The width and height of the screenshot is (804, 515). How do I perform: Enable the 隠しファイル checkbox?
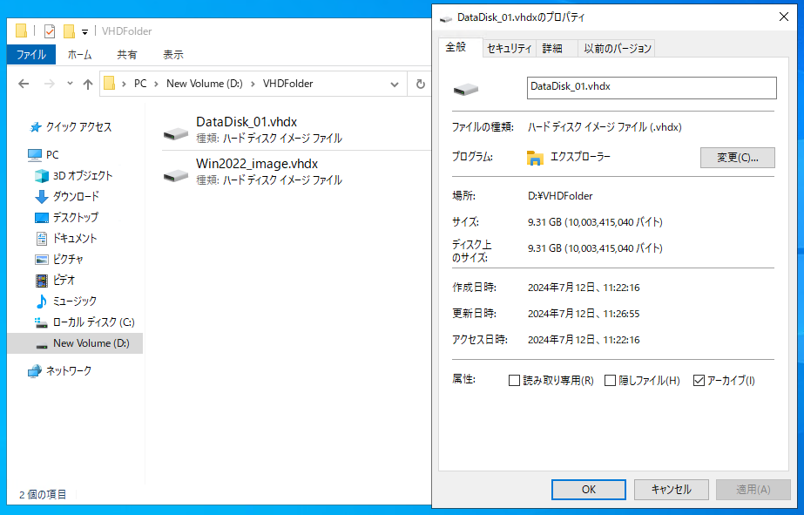tap(609, 380)
